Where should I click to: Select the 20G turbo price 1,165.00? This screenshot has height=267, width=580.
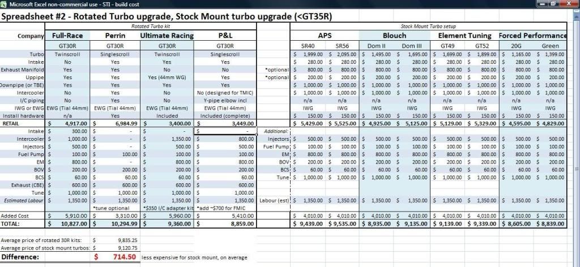point(516,54)
